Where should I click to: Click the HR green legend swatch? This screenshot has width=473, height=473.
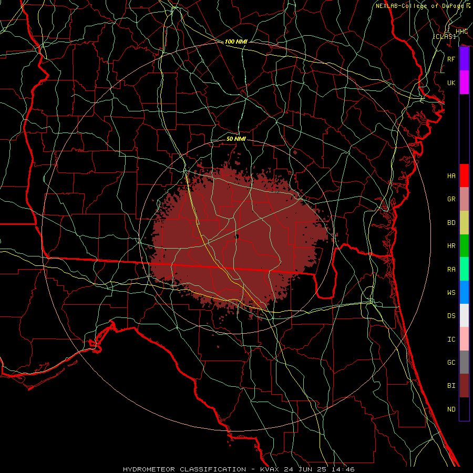click(x=464, y=246)
